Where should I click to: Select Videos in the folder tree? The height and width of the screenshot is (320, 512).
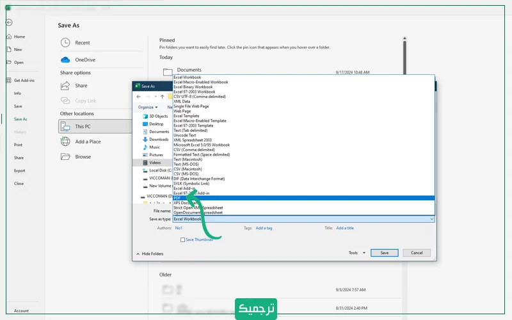152,163
